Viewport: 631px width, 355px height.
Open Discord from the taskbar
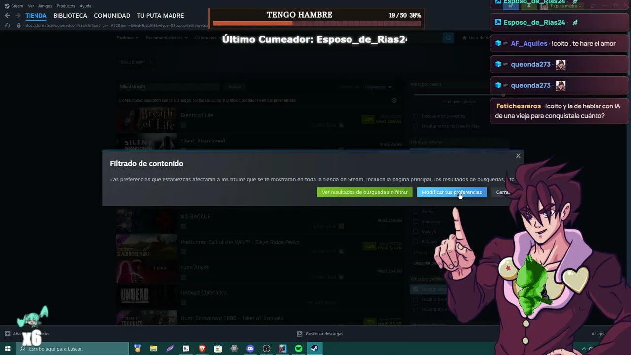(250, 349)
